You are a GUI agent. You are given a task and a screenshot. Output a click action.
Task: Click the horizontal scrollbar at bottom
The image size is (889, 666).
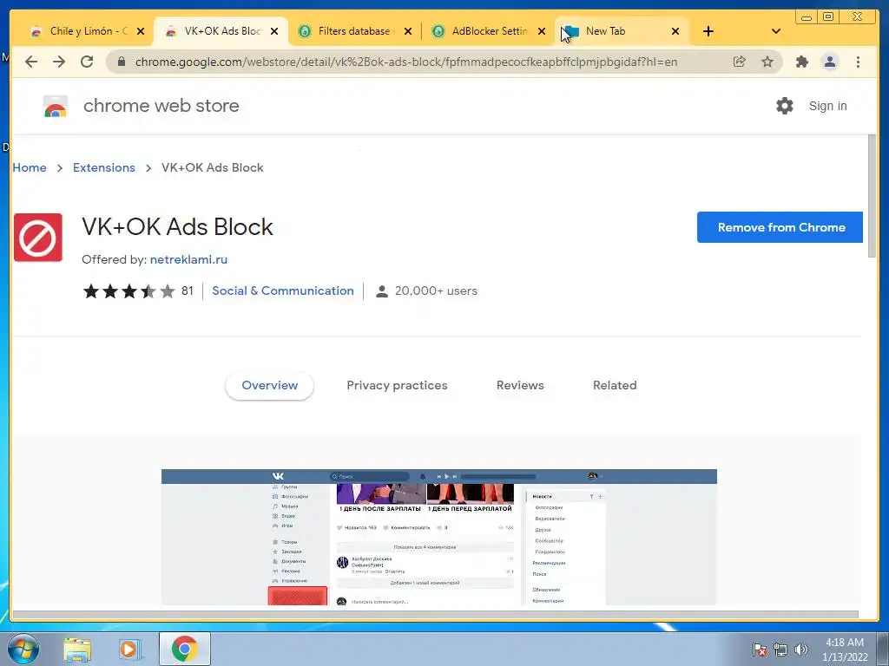pos(435,615)
